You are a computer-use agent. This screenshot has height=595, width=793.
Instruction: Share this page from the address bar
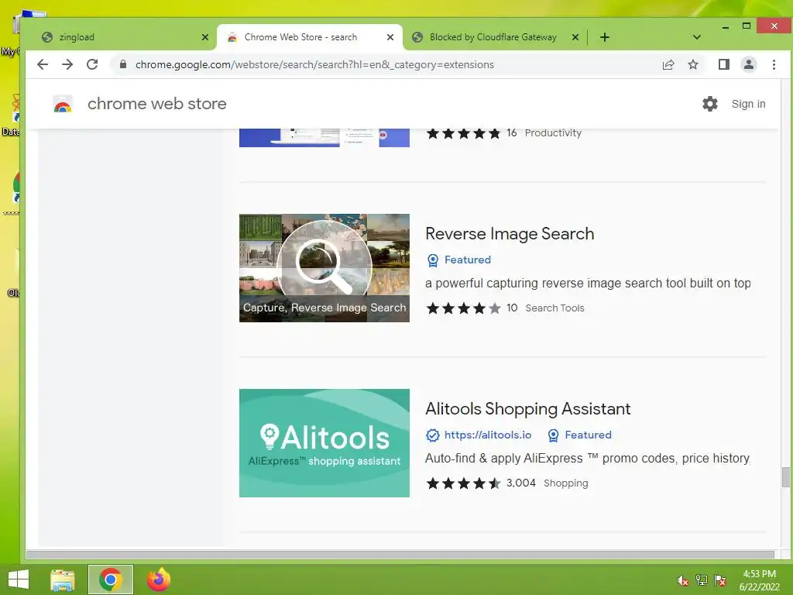[x=668, y=64]
